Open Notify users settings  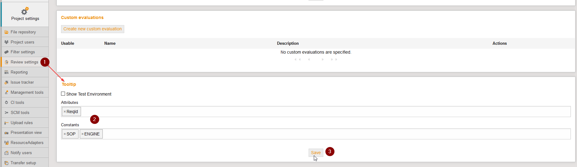(x=25, y=153)
